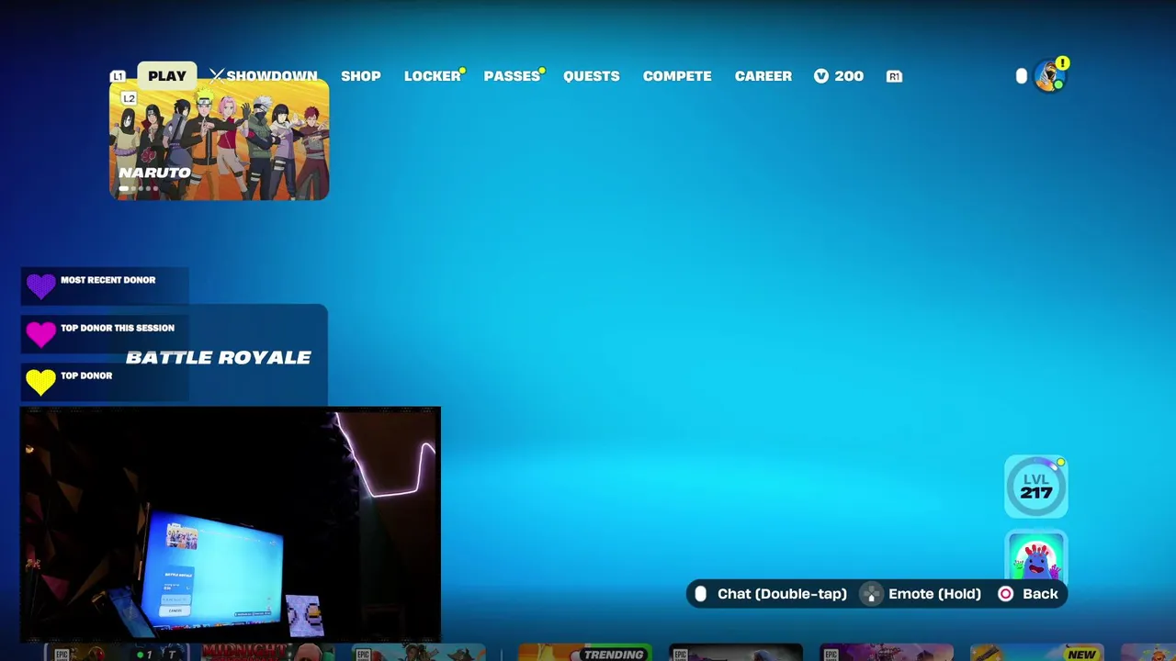Click the yellow exclamation badge on the avatar
Viewport: 1176px width, 661px height.
point(1062,63)
